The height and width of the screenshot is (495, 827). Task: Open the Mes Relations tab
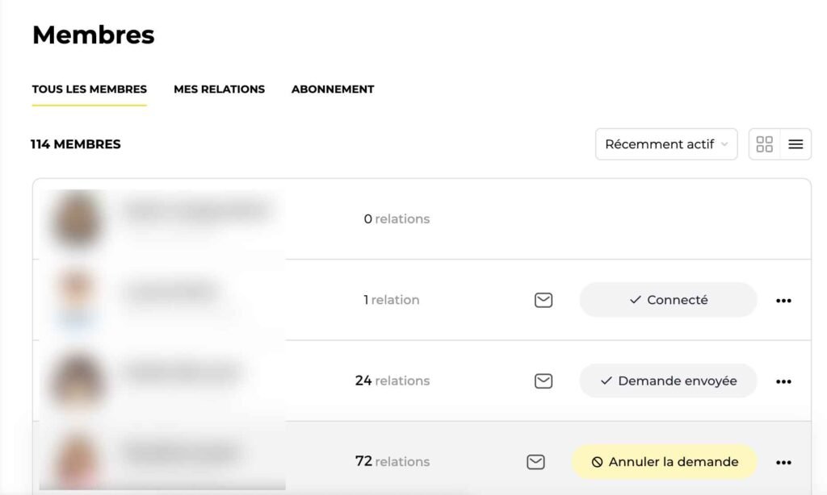click(x=219, y=89)
